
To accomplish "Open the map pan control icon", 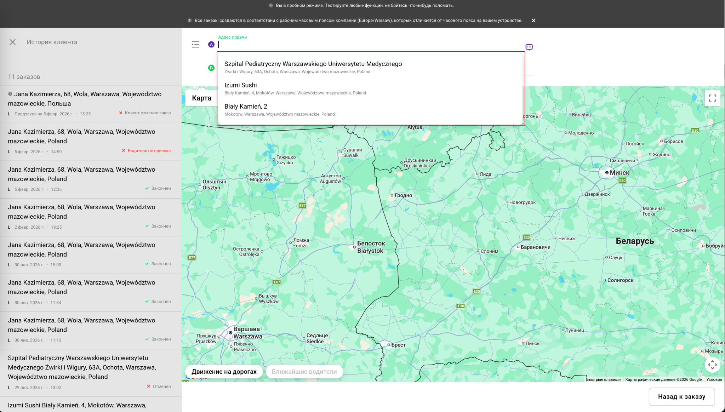I will click(x=712, y=365).
